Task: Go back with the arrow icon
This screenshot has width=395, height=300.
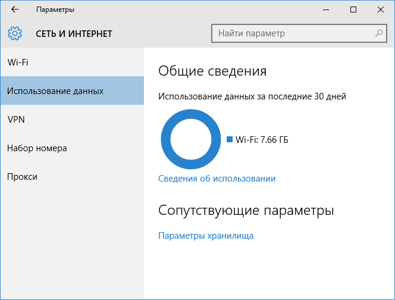Action: 15,10
